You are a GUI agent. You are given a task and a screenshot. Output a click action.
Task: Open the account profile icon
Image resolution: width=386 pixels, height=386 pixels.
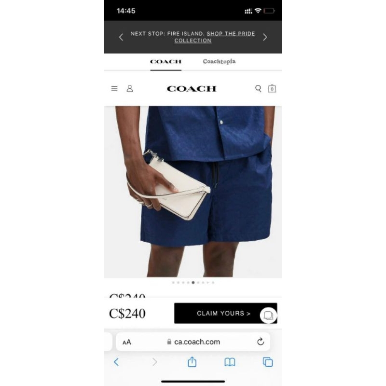(x=130, y=88)
